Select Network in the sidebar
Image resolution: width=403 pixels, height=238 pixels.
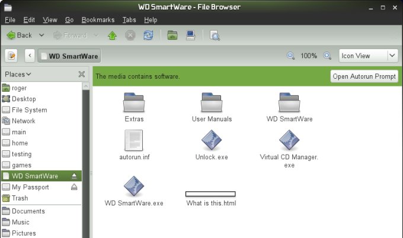click(41, 121)
